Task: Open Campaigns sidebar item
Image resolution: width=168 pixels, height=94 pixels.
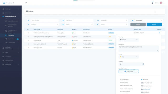Action: (9, 61)
